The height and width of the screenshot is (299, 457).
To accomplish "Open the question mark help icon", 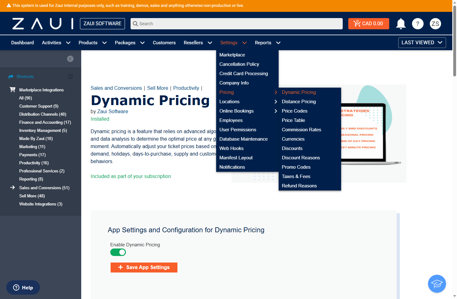I will [418, 24].
